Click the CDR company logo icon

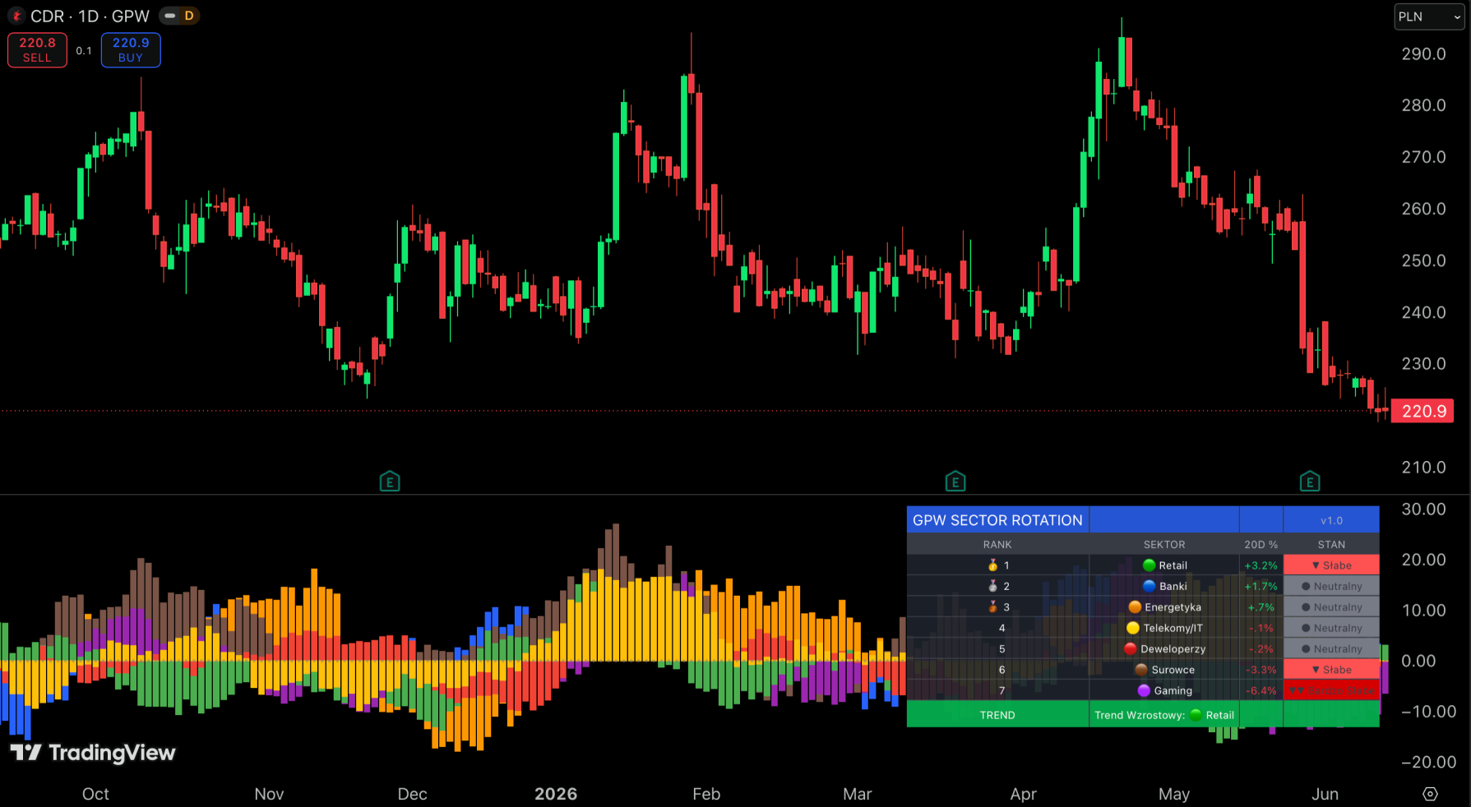(x=16, y=16)
